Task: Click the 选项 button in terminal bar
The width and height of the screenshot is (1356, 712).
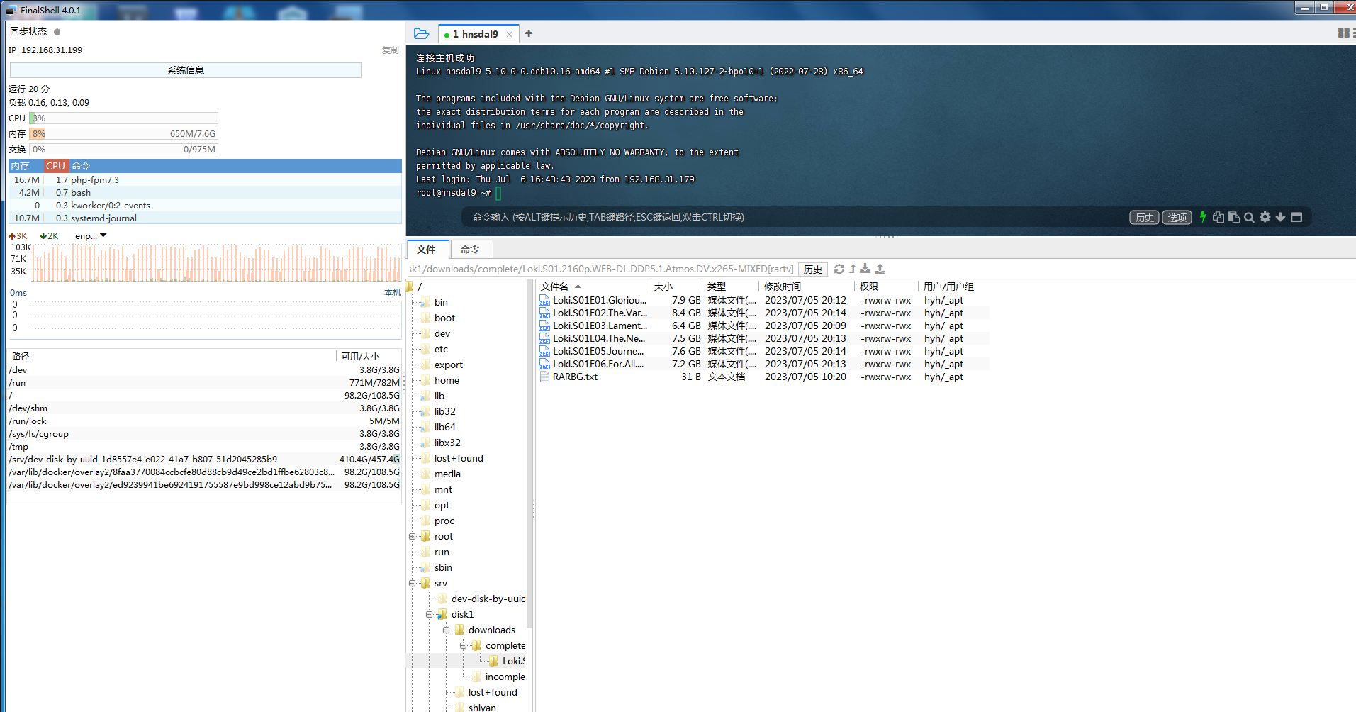Action: pyautogui.click(x=1177, y=218)
